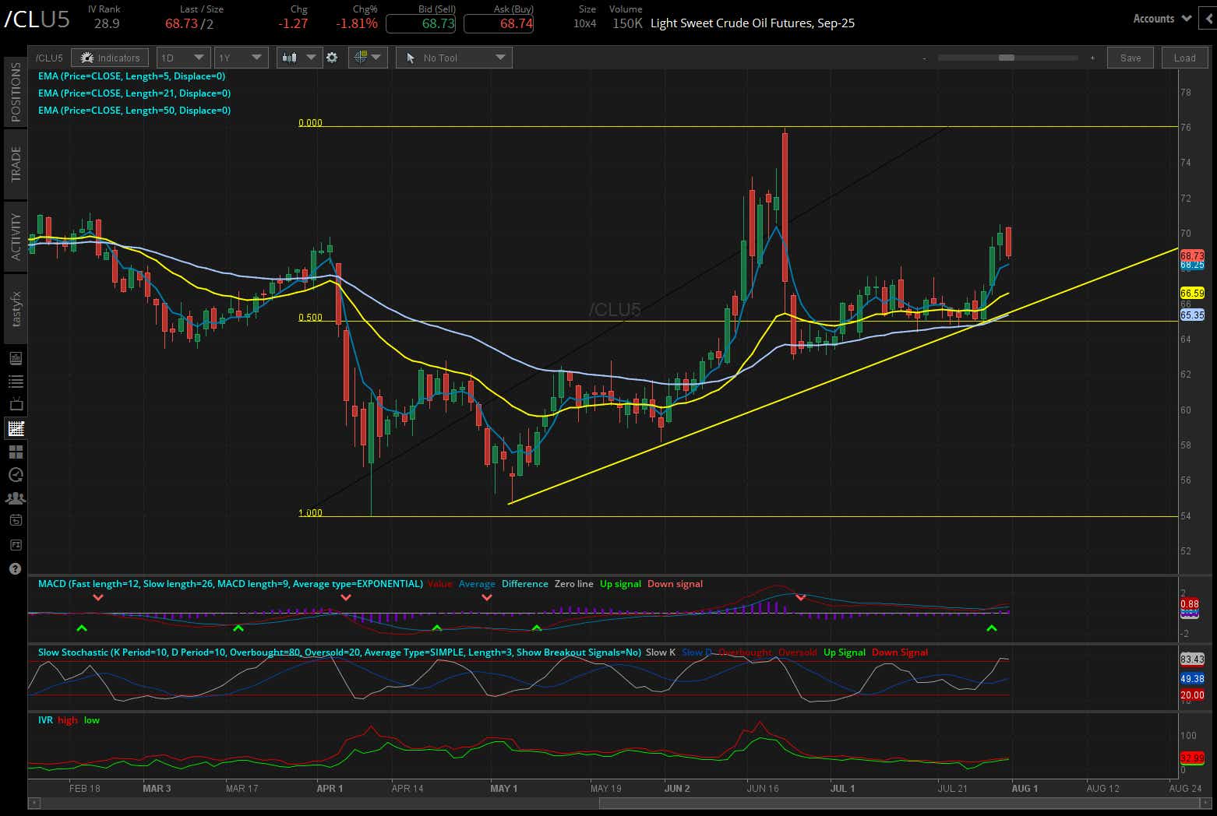Adjust the chart zoom slider

[x=1007, y=57]
